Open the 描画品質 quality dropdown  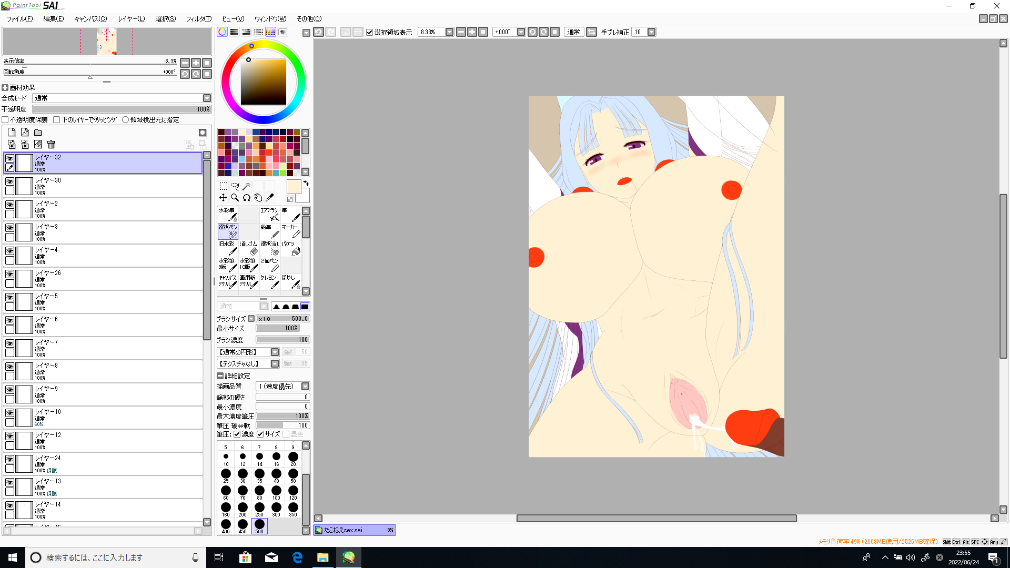305,387
